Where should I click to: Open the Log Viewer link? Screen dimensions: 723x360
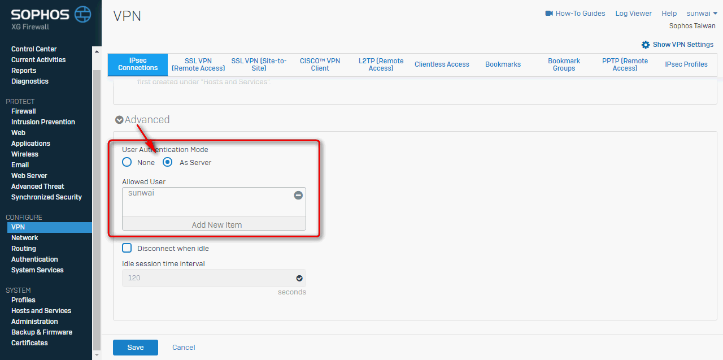(633, 13)
